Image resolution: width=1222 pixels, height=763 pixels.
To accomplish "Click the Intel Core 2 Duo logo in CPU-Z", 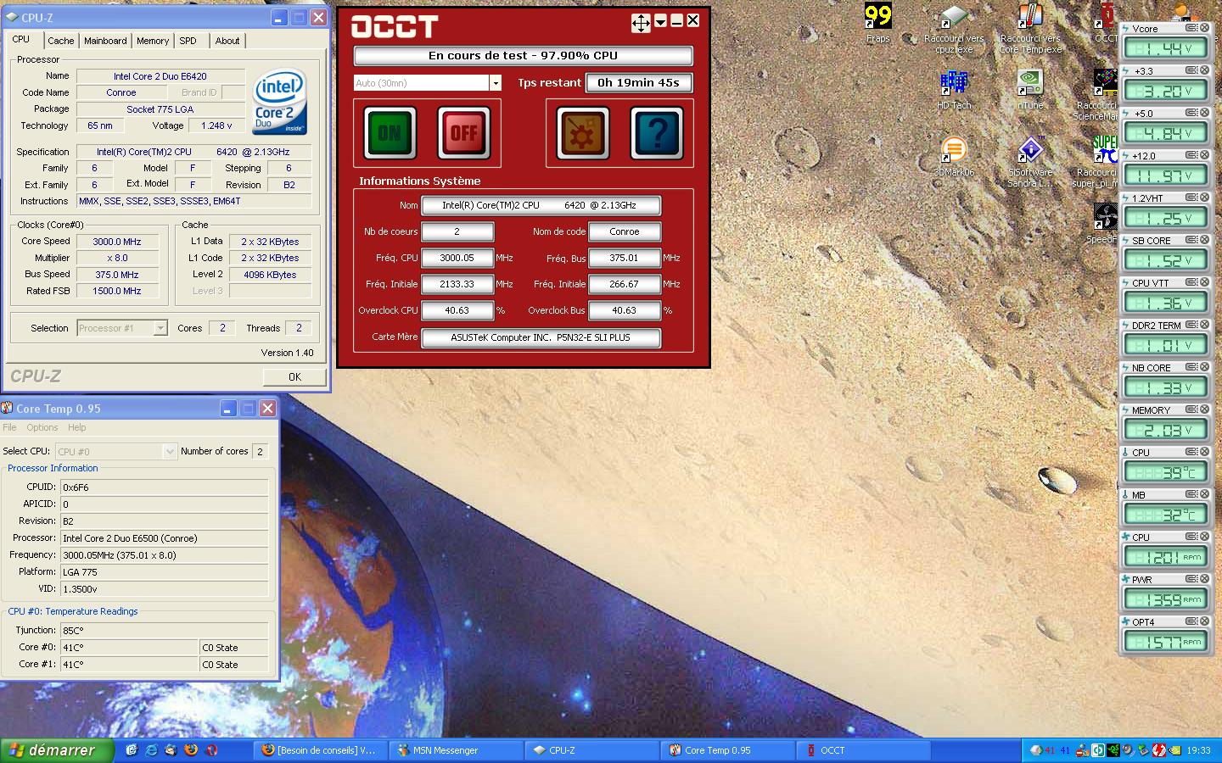I will (x=280, y=102).
